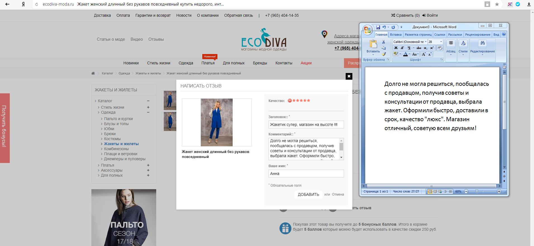The image size is (534, 246).
Task: Open the Разметка страниц ribbon tab
Action: [x=418, y=35]
